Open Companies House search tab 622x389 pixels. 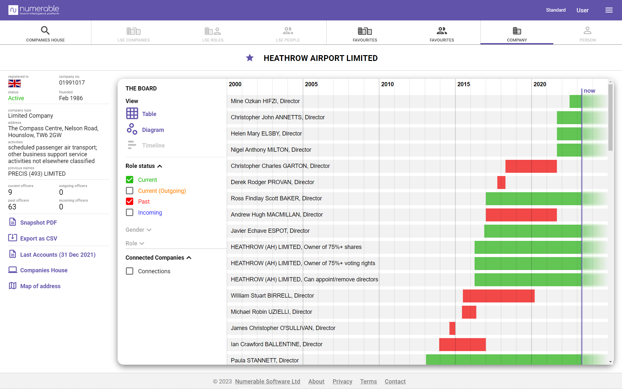point(45,34)
